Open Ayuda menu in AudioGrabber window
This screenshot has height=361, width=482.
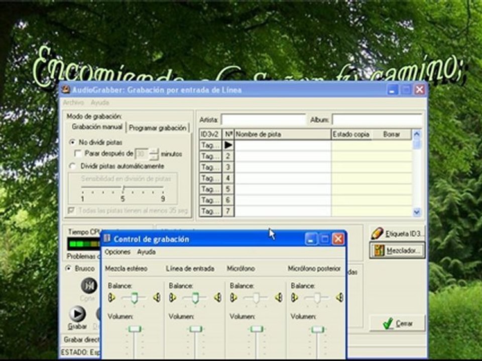(x=99, y=102)
